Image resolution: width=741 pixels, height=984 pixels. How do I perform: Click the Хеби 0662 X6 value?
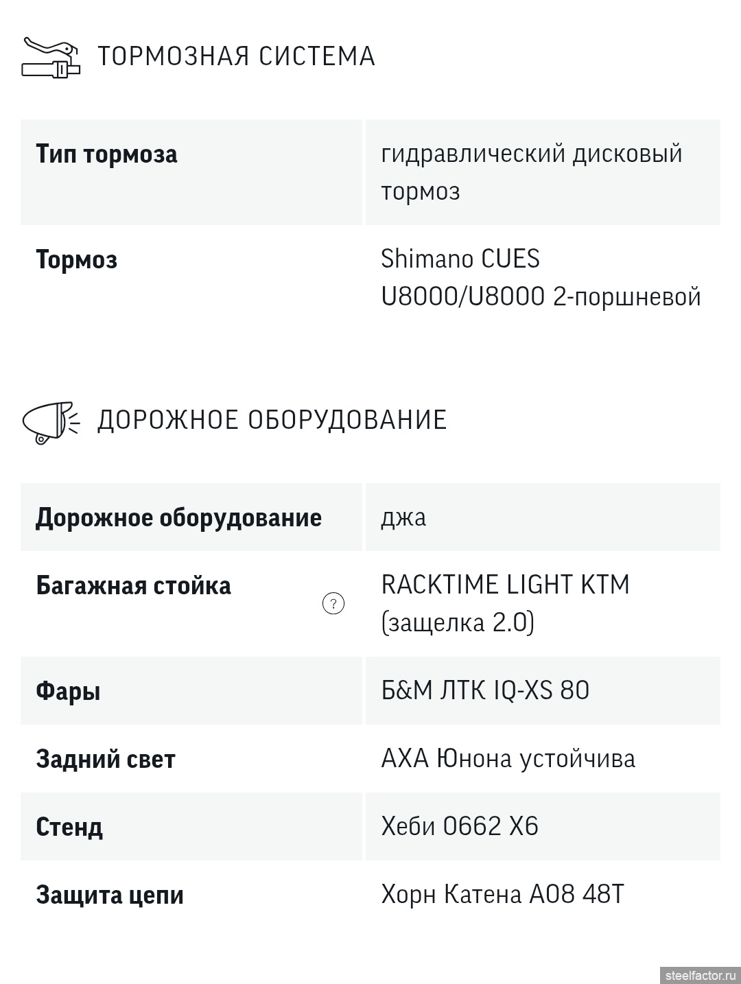point(460,826)
